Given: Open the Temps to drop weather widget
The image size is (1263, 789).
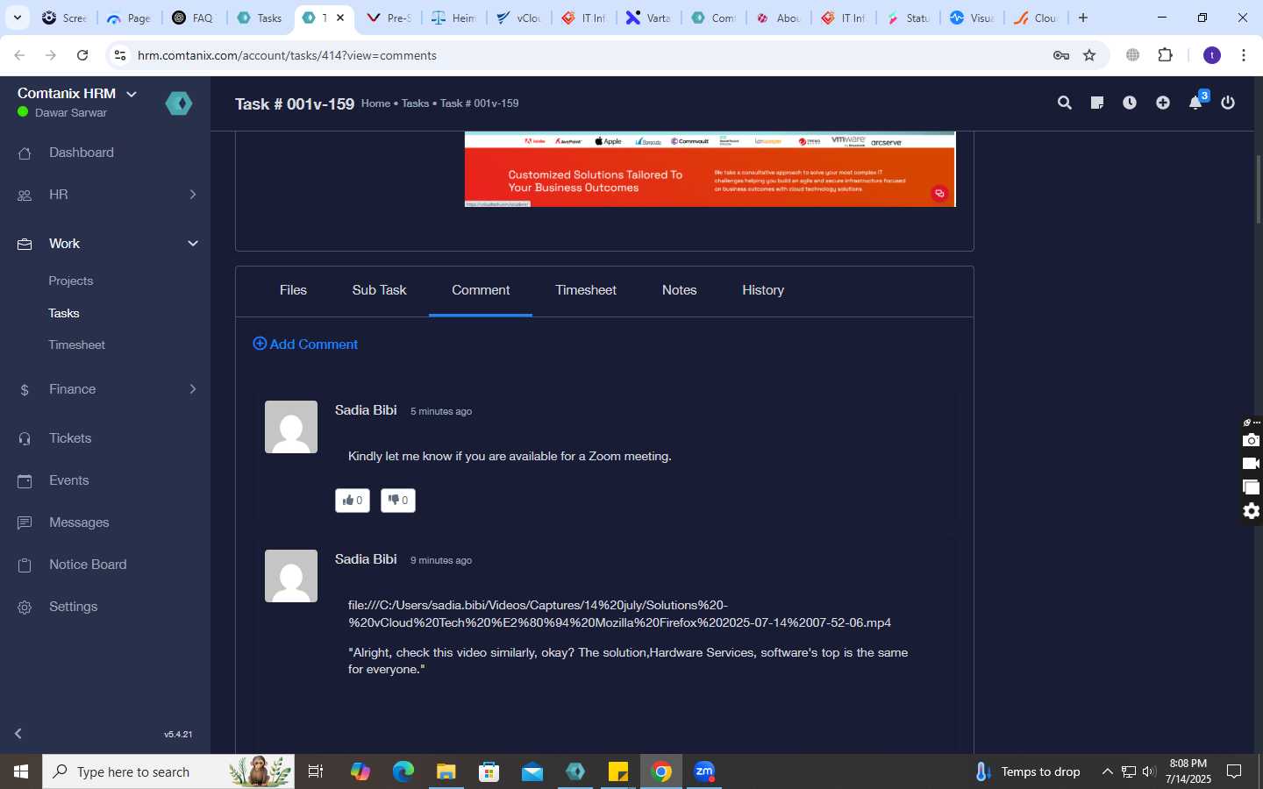Looking at the screenshot, I should 1028,771.
